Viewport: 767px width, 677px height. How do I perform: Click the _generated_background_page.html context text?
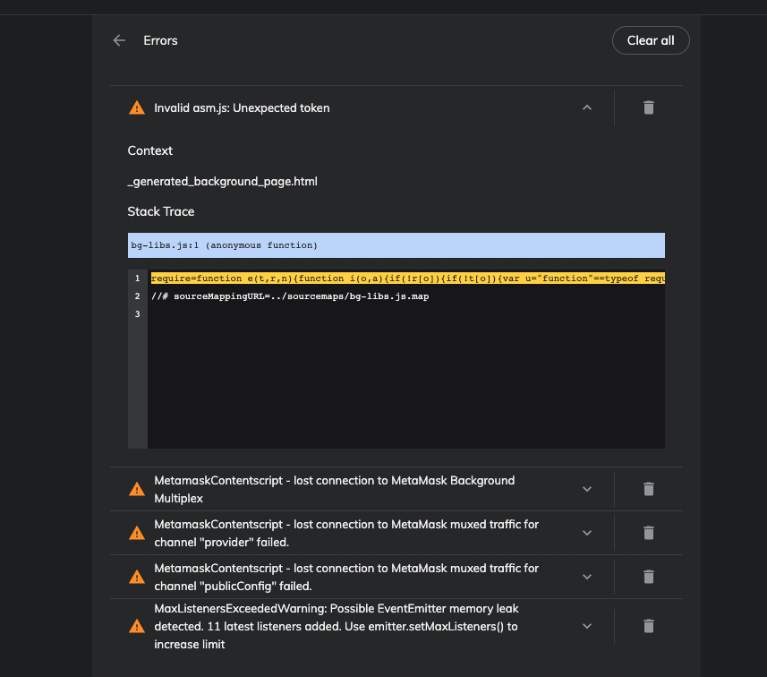[221, 181]
